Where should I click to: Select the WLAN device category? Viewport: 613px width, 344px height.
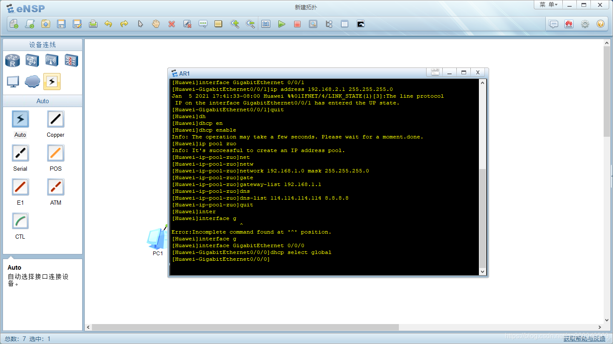52,61
